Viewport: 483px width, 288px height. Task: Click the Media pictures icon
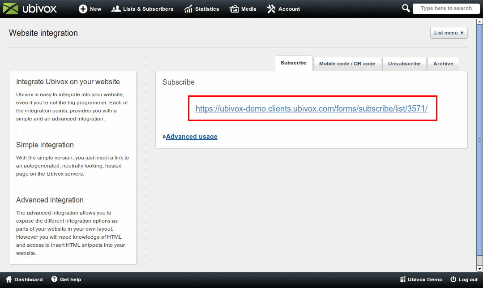[234, 9]
